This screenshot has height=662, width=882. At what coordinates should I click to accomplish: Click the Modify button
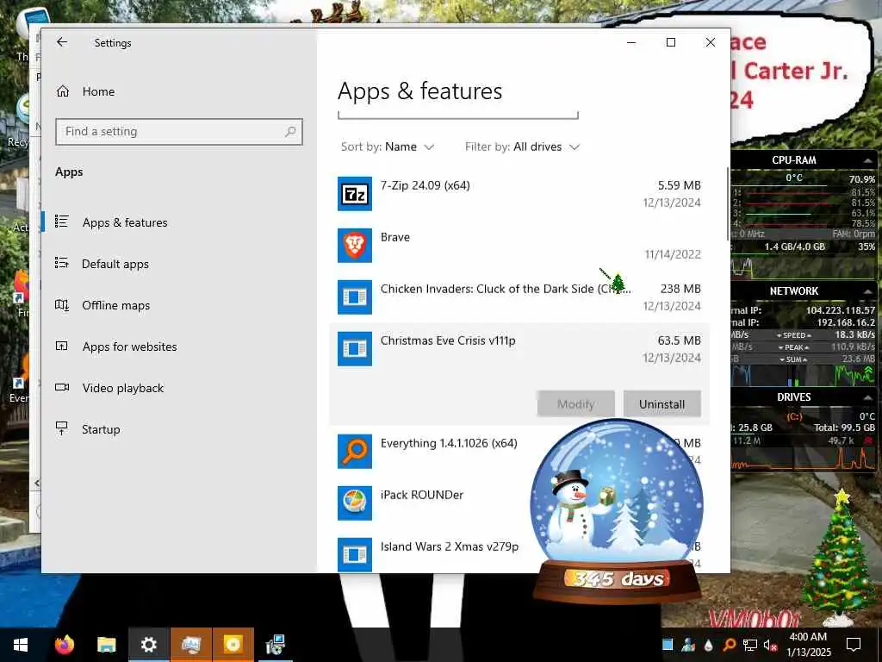pos(575,404)
